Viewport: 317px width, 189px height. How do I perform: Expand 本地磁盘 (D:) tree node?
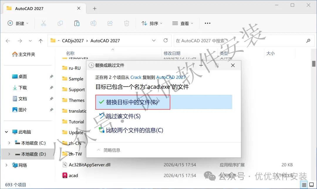pyautogui.click(x=9, y=154)
